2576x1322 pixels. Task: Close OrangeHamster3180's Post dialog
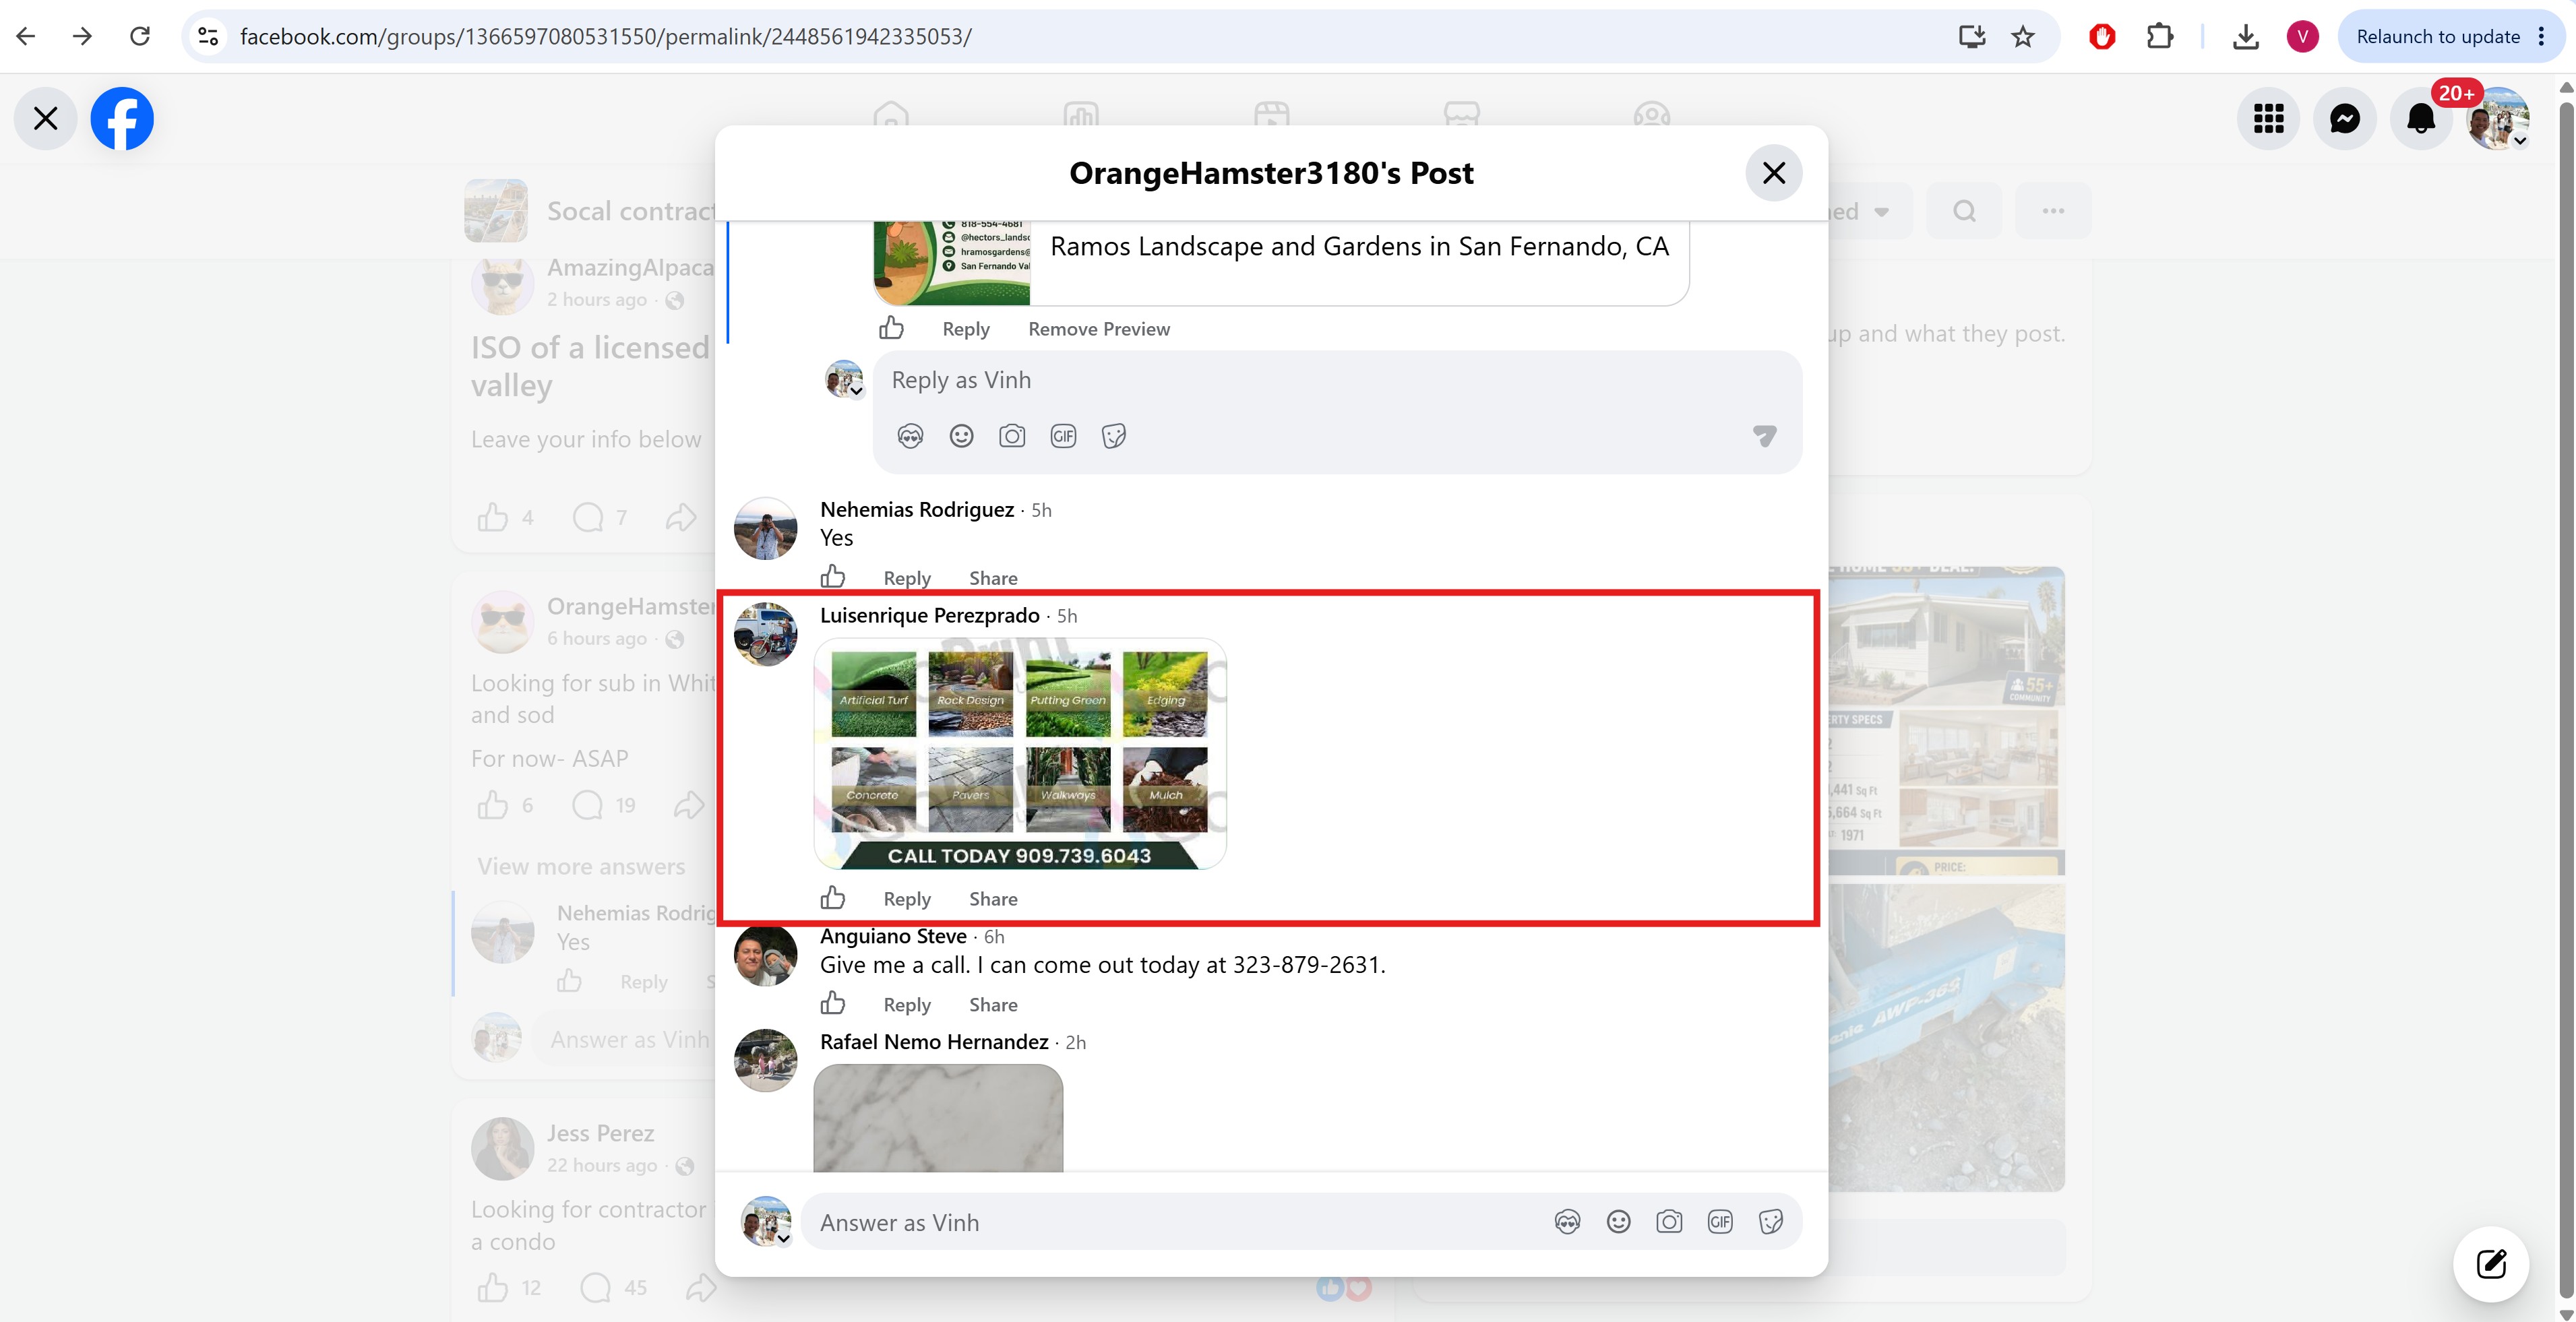click(1773, 173)
